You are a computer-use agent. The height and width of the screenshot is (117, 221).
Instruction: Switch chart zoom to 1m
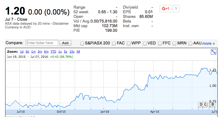33,52
